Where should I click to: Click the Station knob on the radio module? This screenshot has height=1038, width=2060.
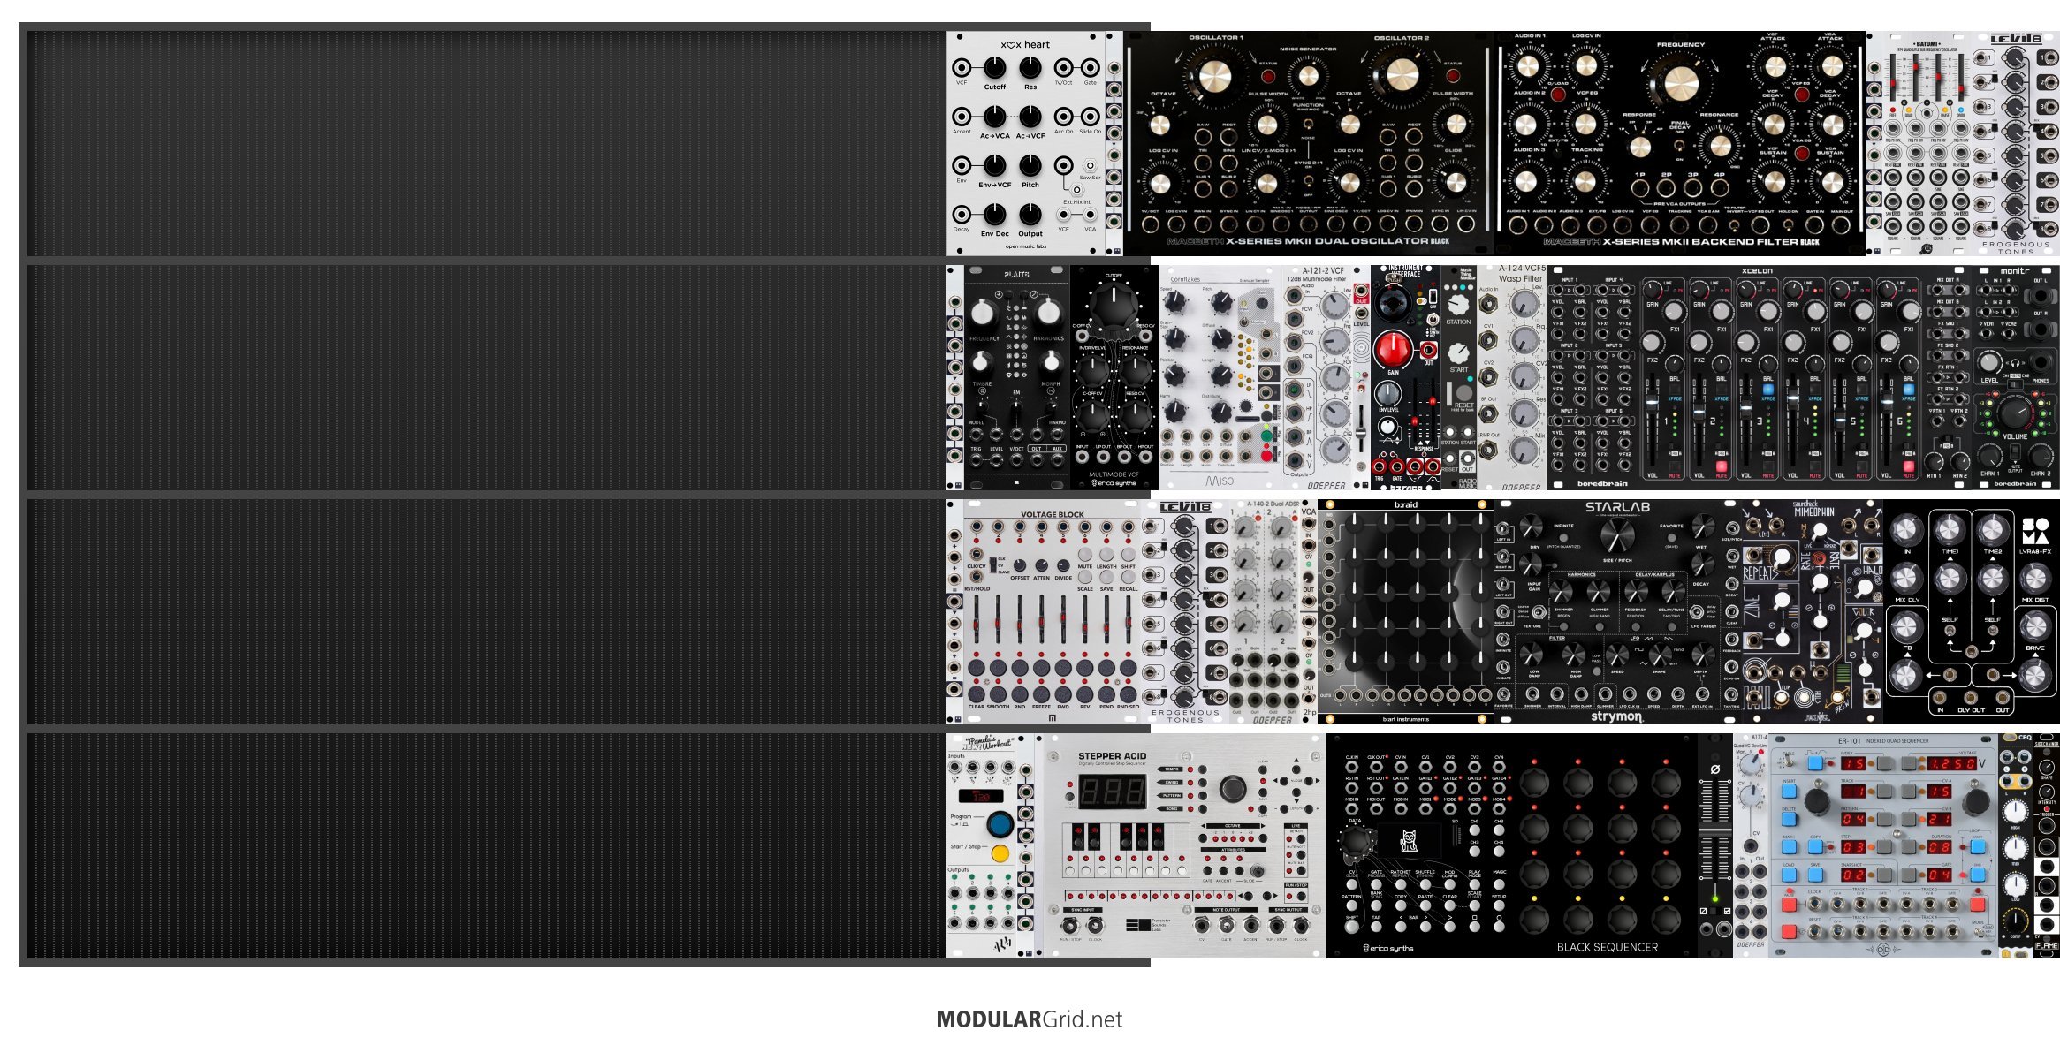(x=1458, y=305)
